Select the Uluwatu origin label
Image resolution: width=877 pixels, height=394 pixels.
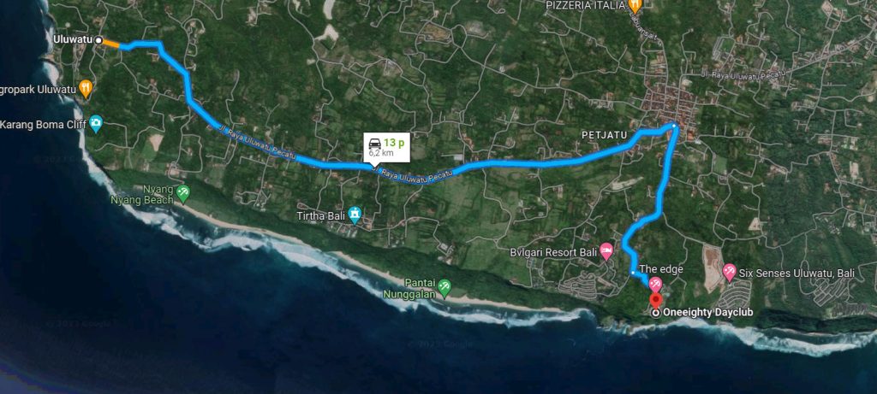coord(73,39)
